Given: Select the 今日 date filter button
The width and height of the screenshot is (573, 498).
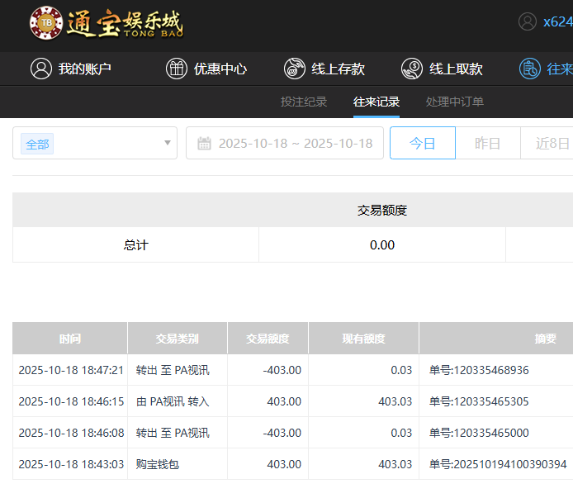Looking at the screenshot, I should [x=423, y=143].
